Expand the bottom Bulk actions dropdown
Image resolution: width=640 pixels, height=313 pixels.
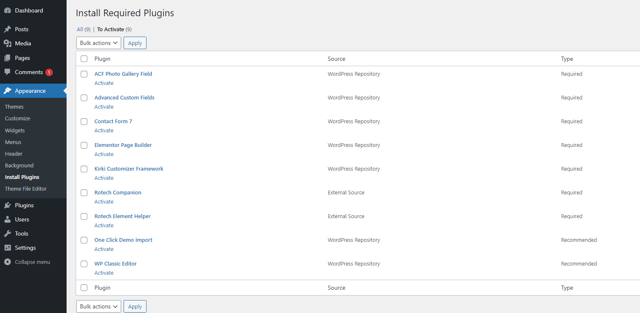(98, 306)
